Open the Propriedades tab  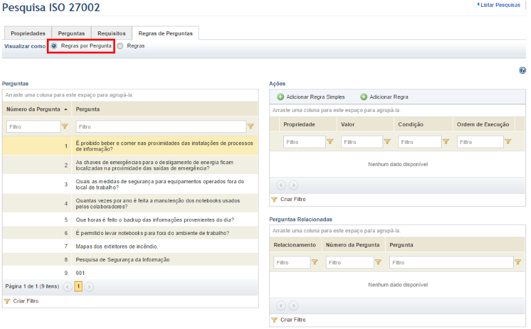pyautogui.click(x=28, y=33)
